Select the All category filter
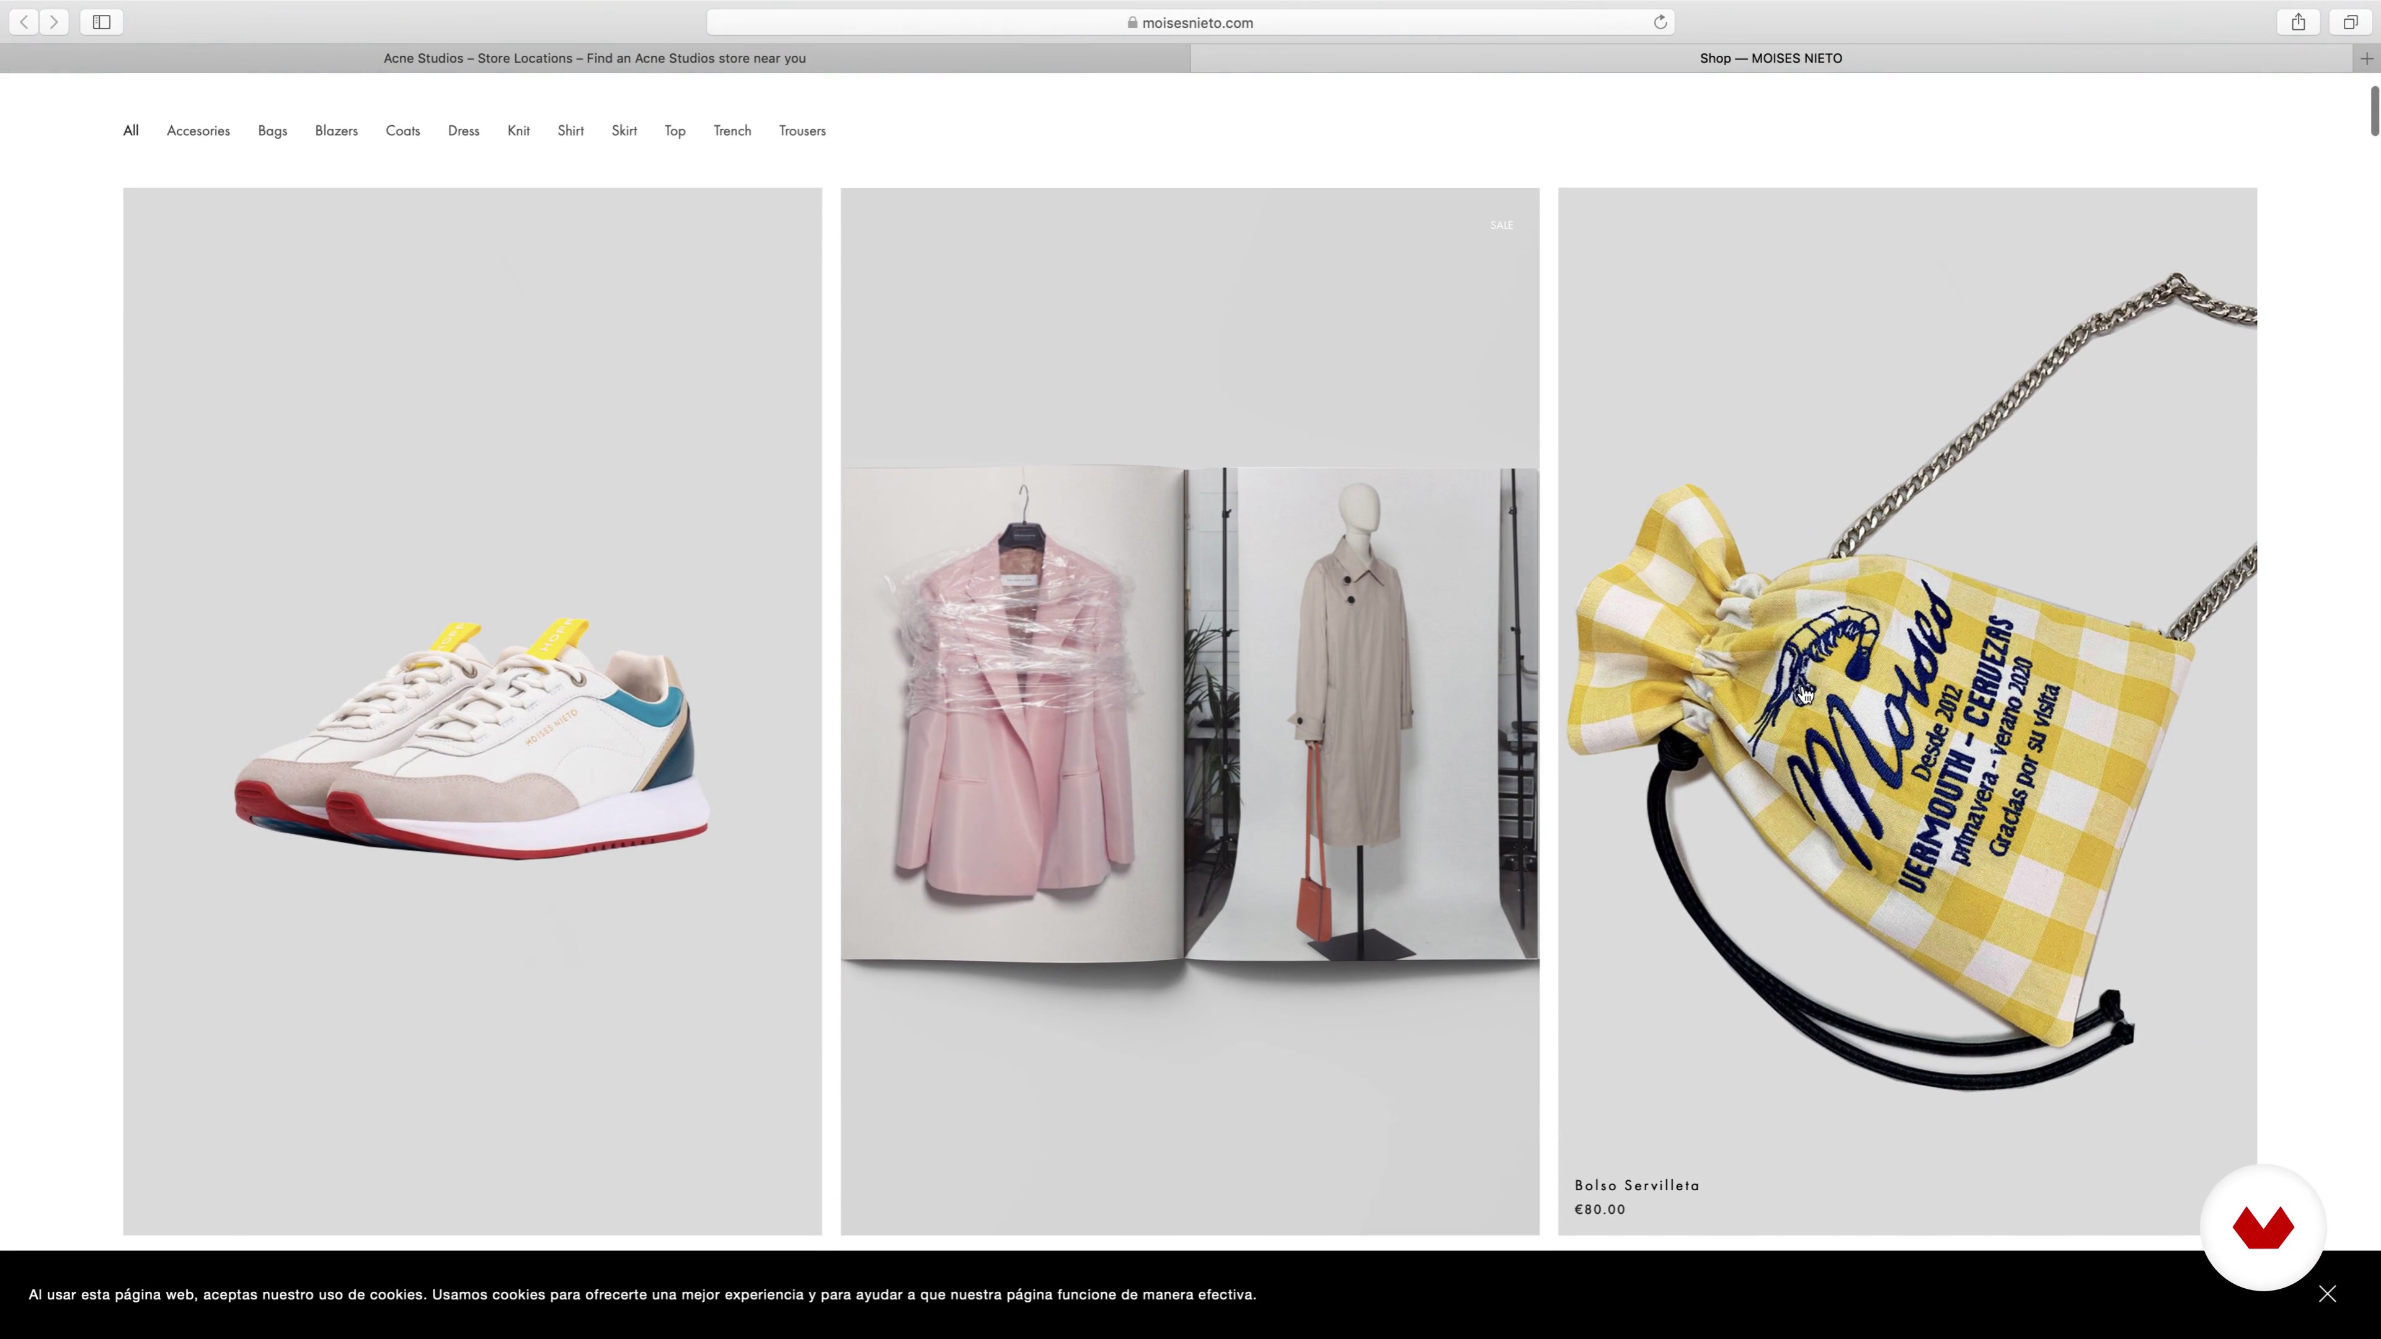The image size is (2381, 1339). tap(131, 130)
